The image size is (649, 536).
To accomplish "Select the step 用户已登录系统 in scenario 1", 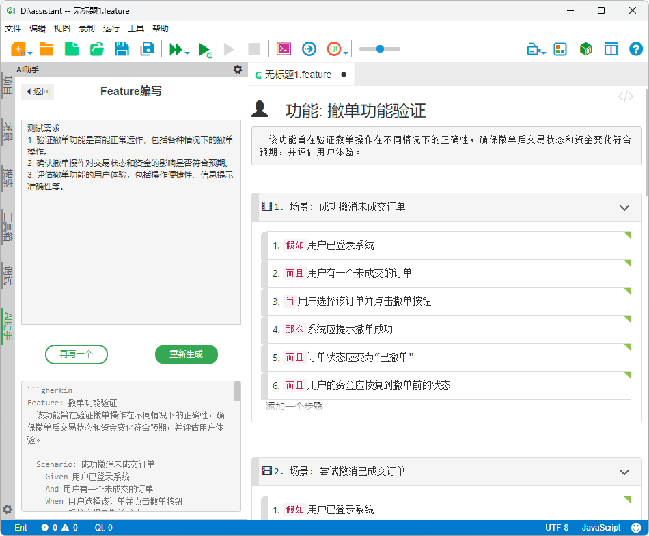I will pyautogui.click(x=446, y=245).
